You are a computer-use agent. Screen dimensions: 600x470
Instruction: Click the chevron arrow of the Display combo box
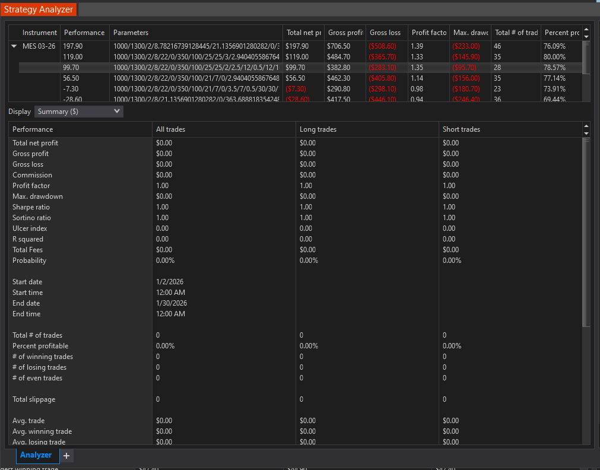[116, 111]
